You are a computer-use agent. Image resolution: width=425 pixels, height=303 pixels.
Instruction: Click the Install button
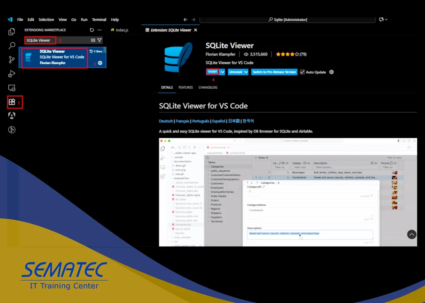click(x=213, y=72)
